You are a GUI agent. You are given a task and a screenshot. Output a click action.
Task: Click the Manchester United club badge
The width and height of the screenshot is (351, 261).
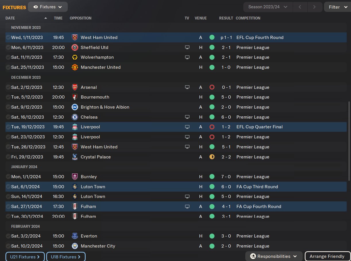pyautogui.click(x=75, y=67)
